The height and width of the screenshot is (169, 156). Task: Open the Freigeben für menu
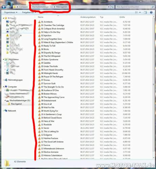tap(29, 12)
